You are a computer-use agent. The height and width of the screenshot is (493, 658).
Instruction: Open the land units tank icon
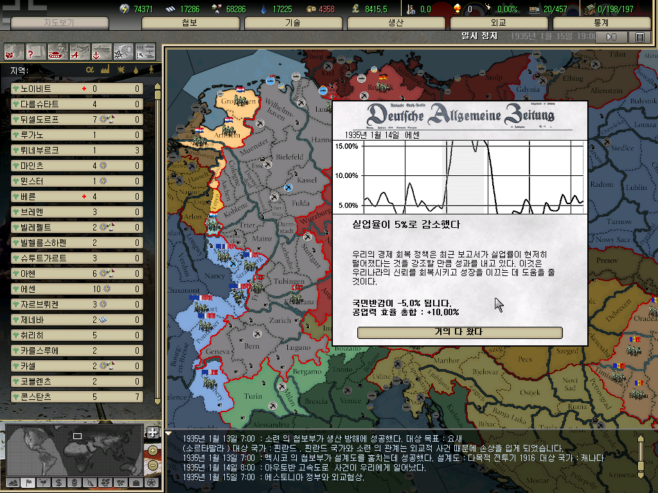[x=57, y=52]
